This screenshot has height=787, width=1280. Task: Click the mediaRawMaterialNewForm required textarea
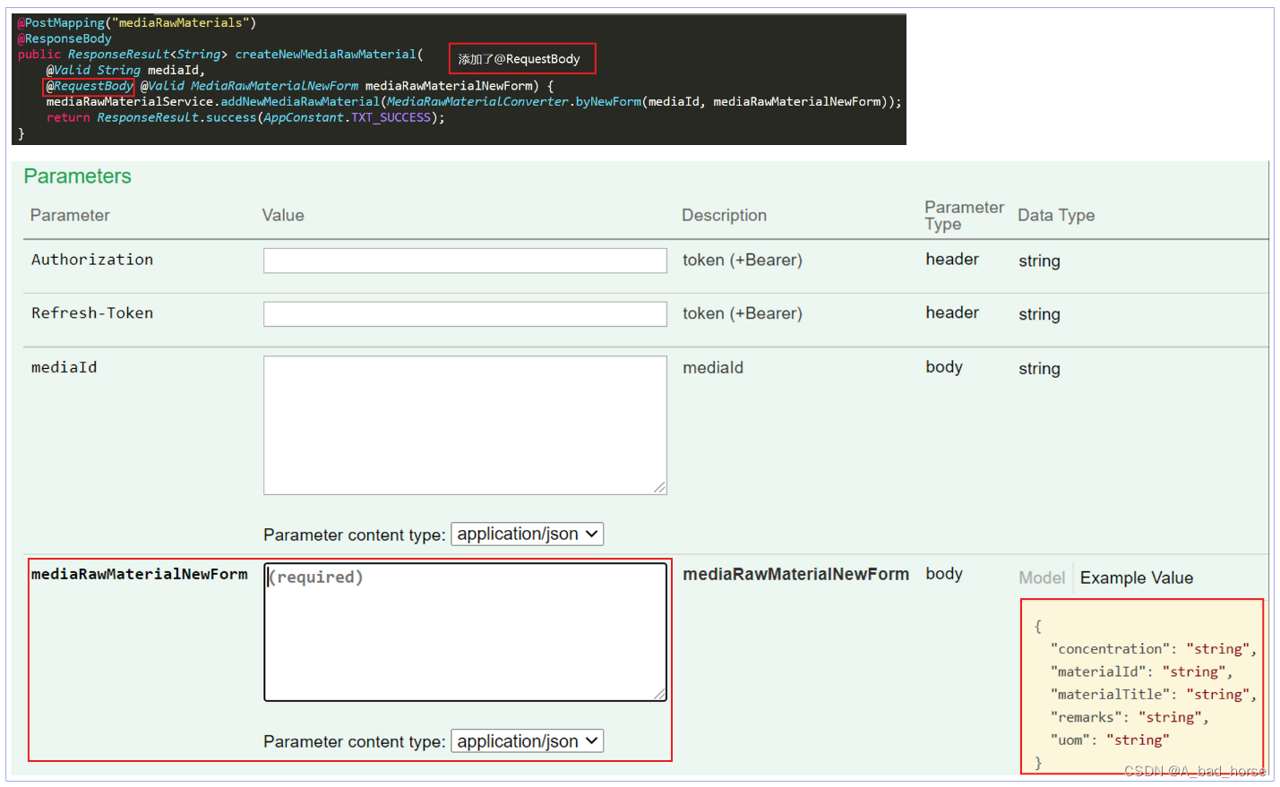[x=465, y=632]
